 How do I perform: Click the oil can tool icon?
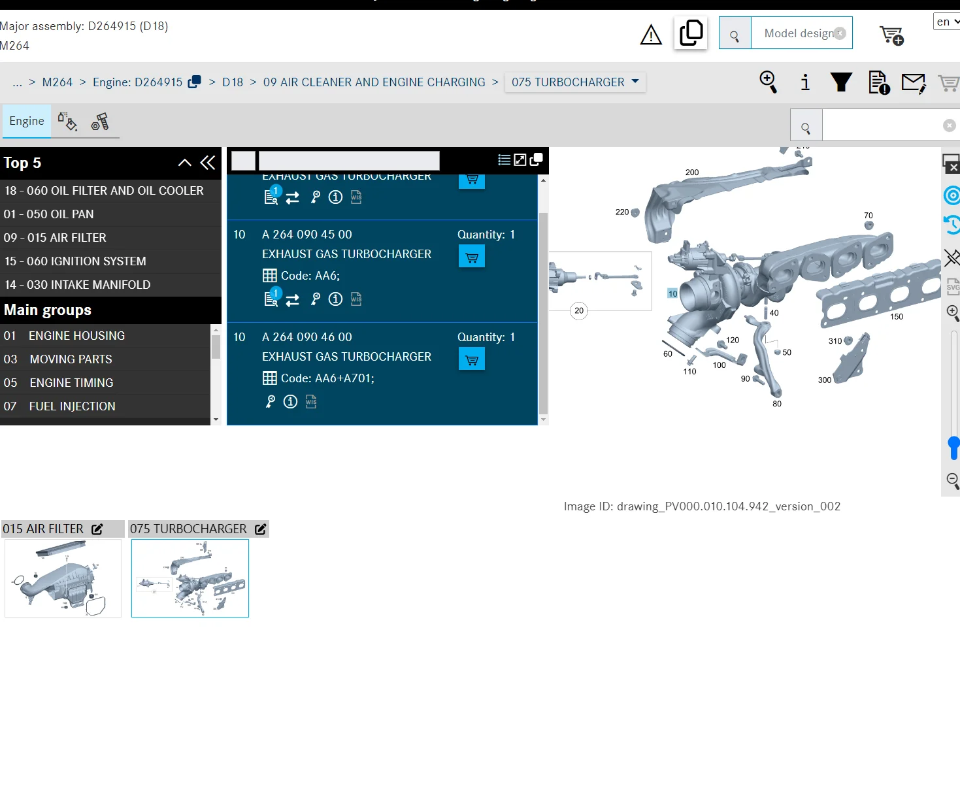[67, 122]
